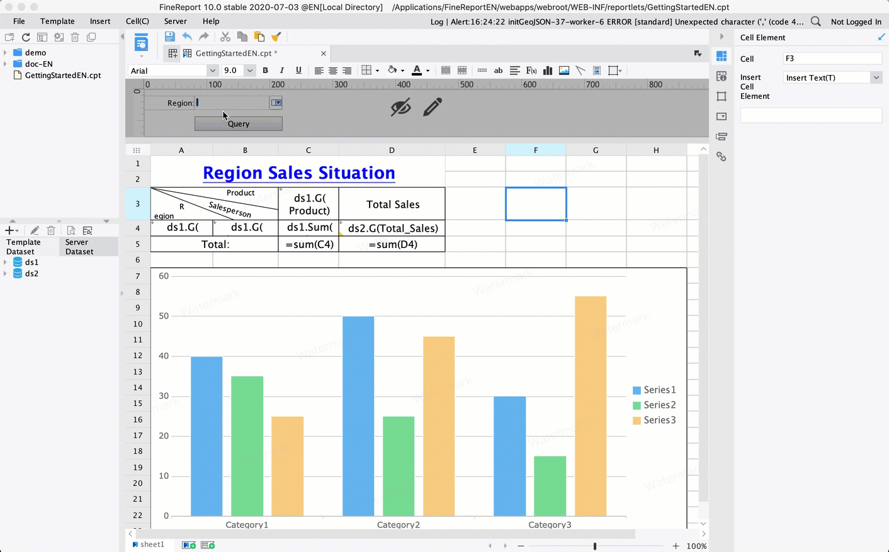This screenshot has height=552, width=889.
Task: Select the Hyperlink panel icon in right sidebar
Action: 722,156
